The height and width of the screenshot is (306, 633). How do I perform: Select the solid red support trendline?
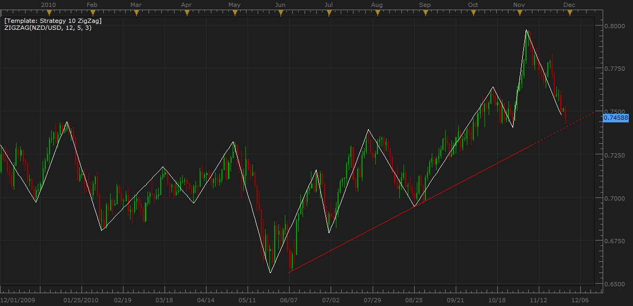(351, 239)
